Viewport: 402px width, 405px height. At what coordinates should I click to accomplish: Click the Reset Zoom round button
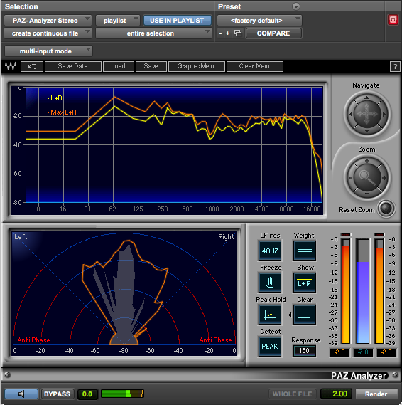pyautogui.click(x=386, y=208)
